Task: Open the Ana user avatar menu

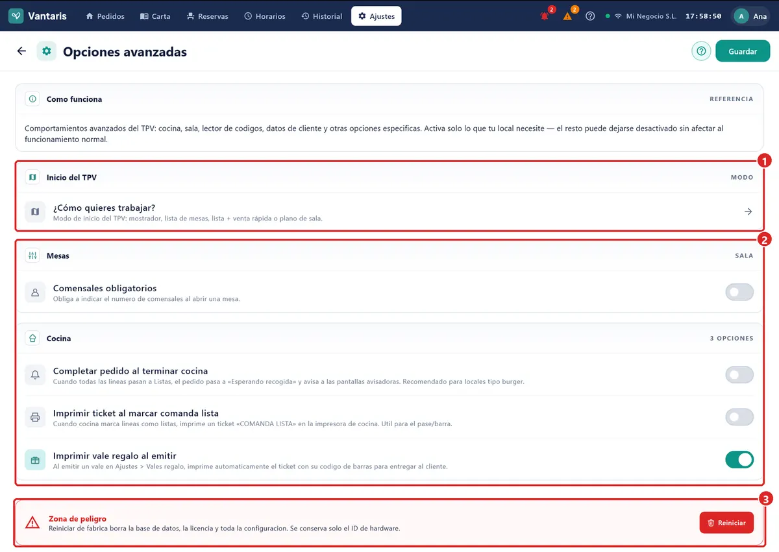Action: click(751, 16)
